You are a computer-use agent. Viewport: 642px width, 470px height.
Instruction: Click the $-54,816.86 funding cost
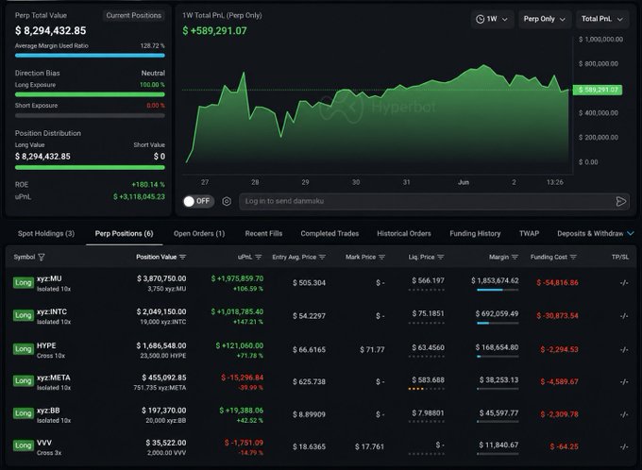coord(557,282)
